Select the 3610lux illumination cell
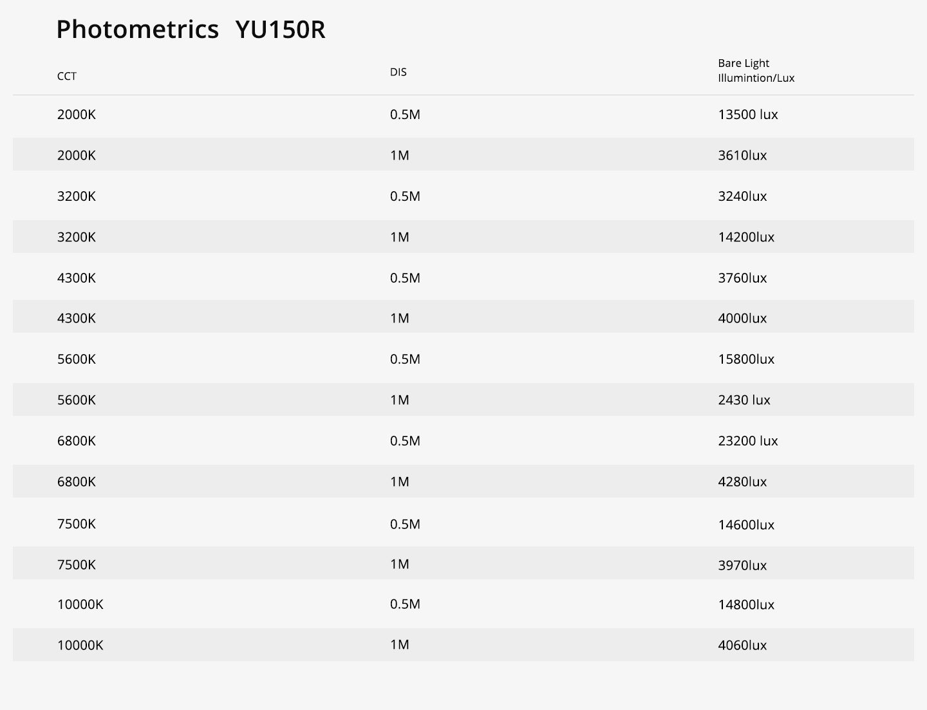927x710 pixels. (742, 155)
